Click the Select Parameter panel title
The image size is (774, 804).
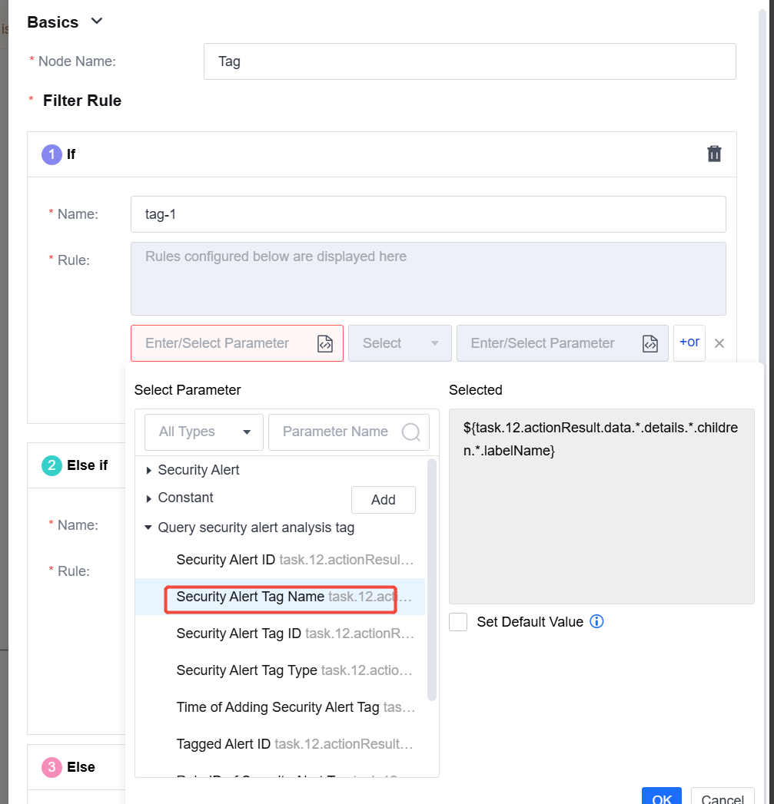click(x=188, y=390)
